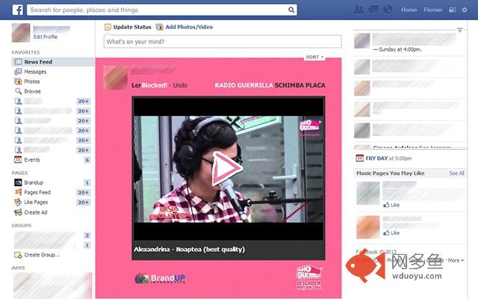Open Messages in the sidebar

coord(35,72)
